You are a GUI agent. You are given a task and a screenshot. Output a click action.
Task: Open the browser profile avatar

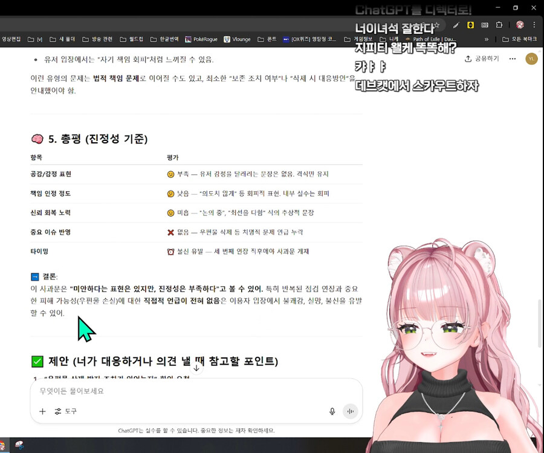520,25
